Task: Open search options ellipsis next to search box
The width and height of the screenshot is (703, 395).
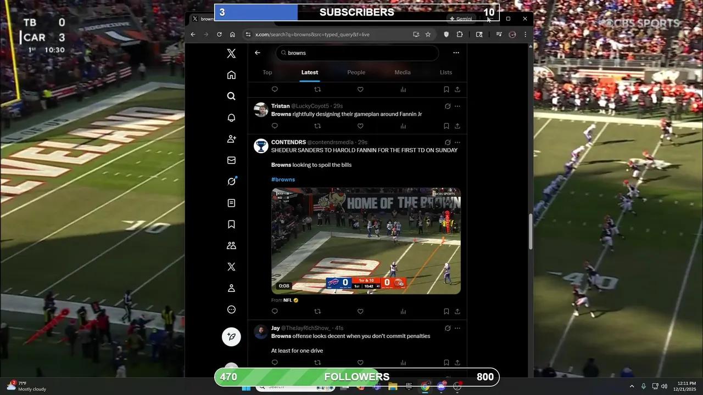Action: tap(456, 53)
